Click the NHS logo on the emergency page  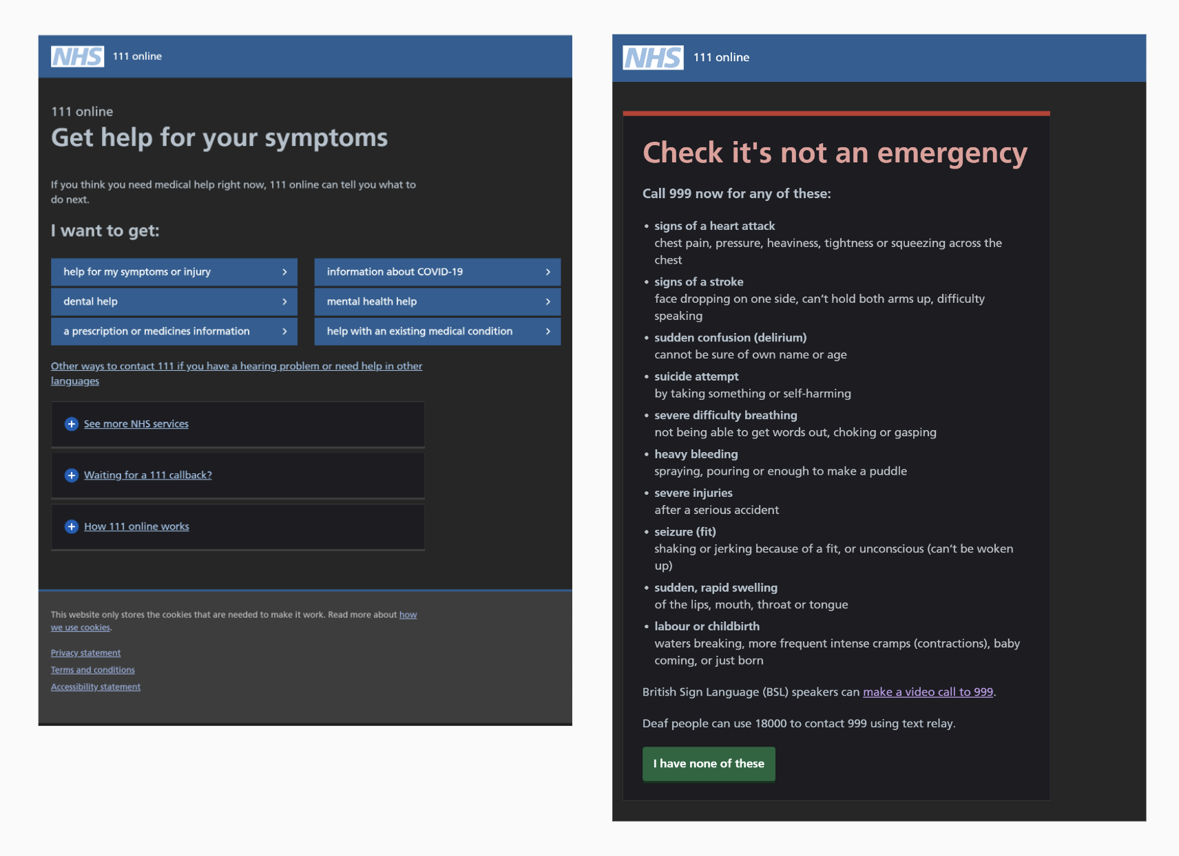pos(651,58)
